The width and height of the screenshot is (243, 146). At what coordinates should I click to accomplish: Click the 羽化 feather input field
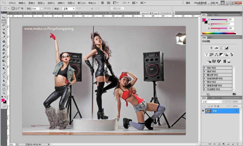pos(36,9)
